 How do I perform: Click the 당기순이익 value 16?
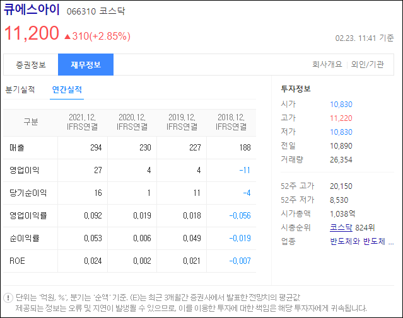(98, 193)
